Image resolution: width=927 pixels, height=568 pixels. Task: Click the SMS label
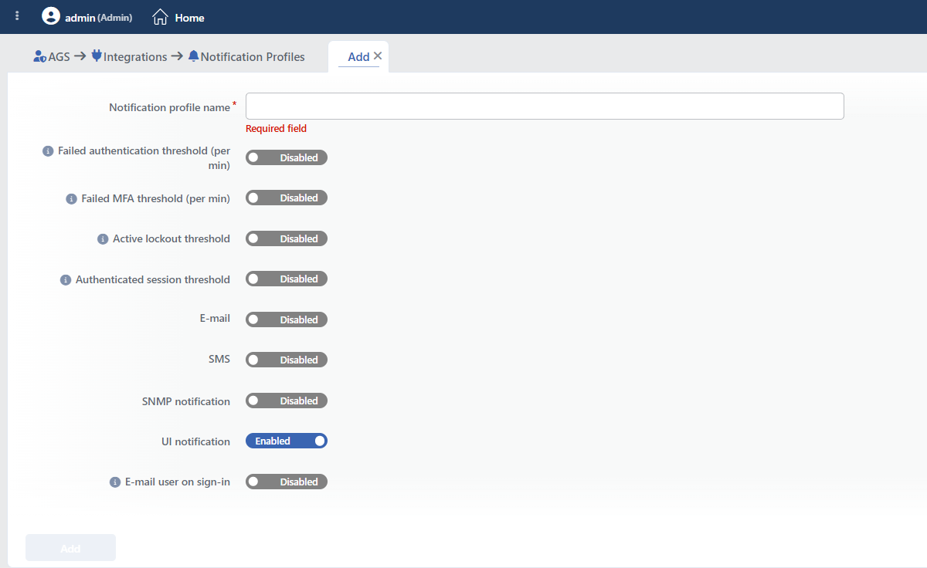pos(219,360)
